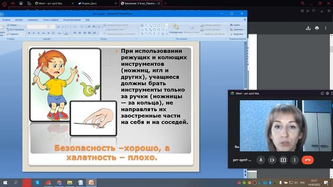Image resolution: width=333 pixels, height=187 pixels.
Task: Open Skype from the taskbar
Action: coord(37,182)
